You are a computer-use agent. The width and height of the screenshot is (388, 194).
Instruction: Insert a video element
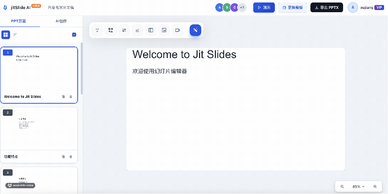177,30
